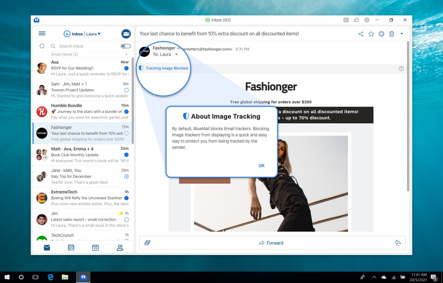This screenshot has width=443, height=283.
Task: Click the Inbox folder label
Action: (77, 34)
